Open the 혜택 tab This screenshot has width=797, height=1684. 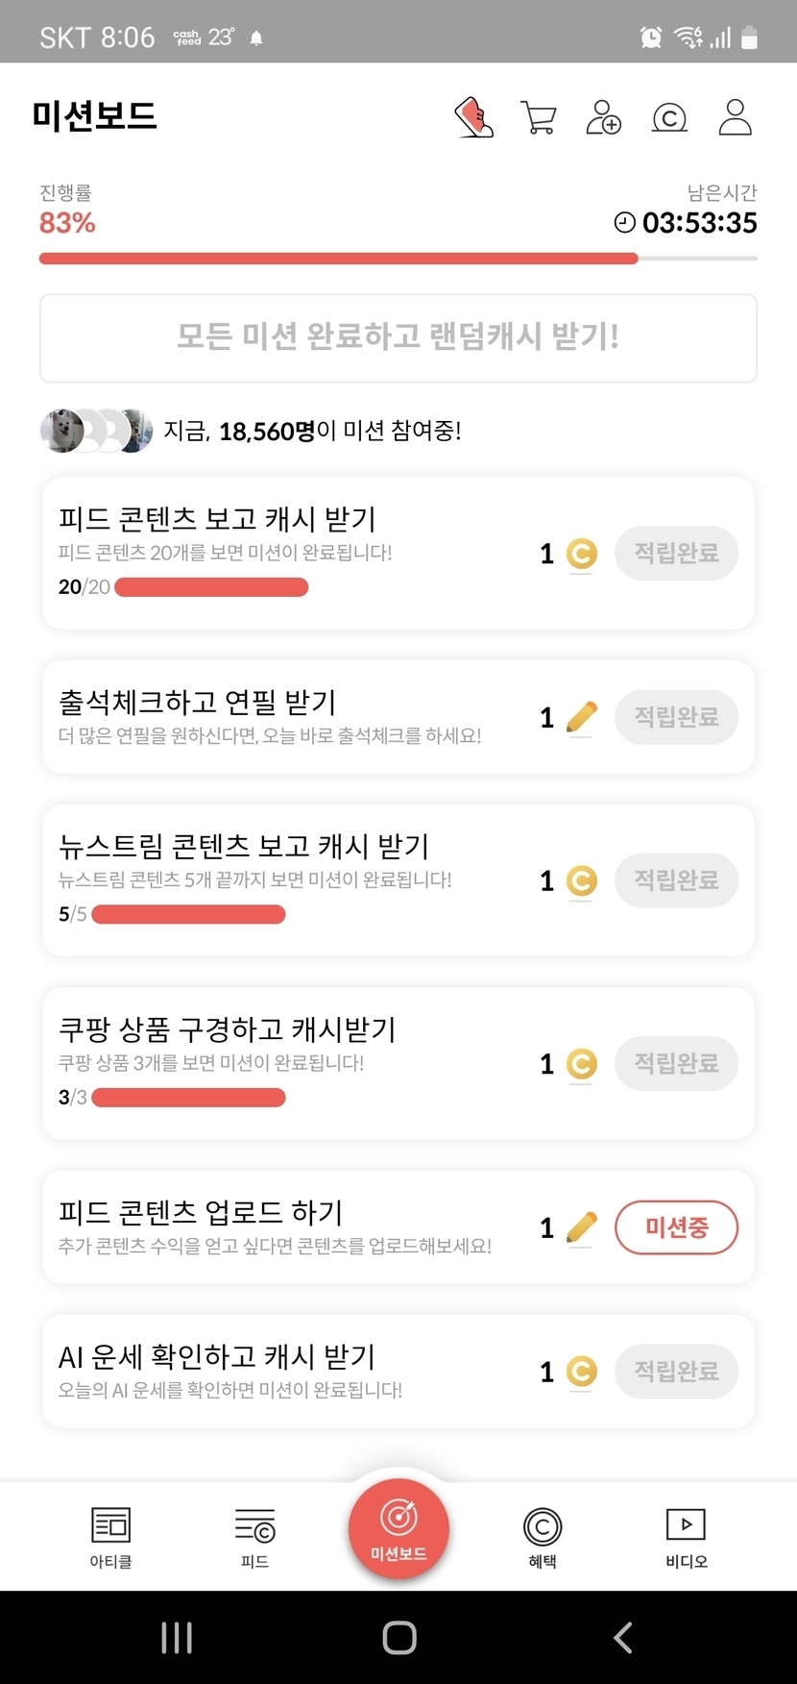(x=543, y=1536)
